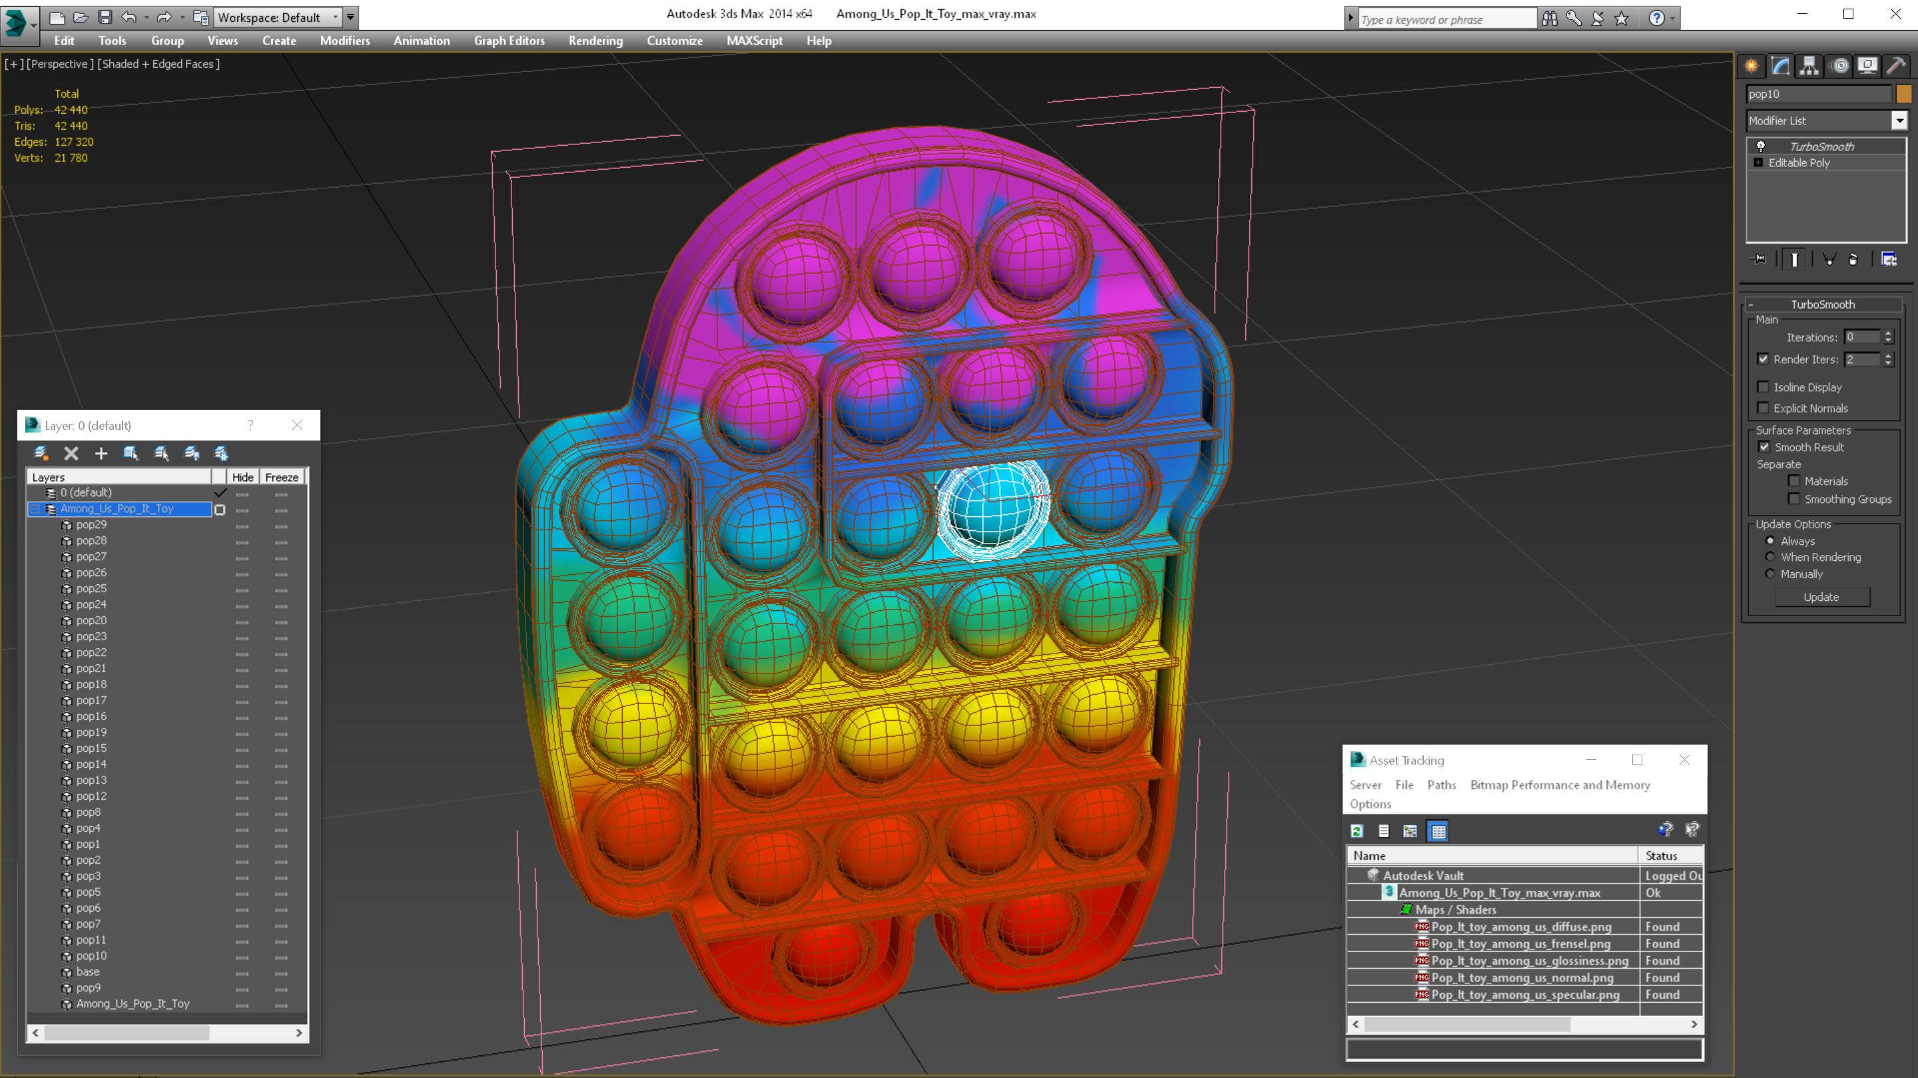Open the Redo history dropdown arrow

tap(182, 17)
